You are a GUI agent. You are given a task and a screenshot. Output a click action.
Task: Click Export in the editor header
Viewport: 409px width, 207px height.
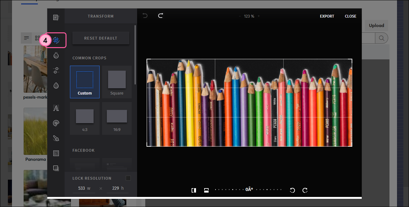(327, 16)
